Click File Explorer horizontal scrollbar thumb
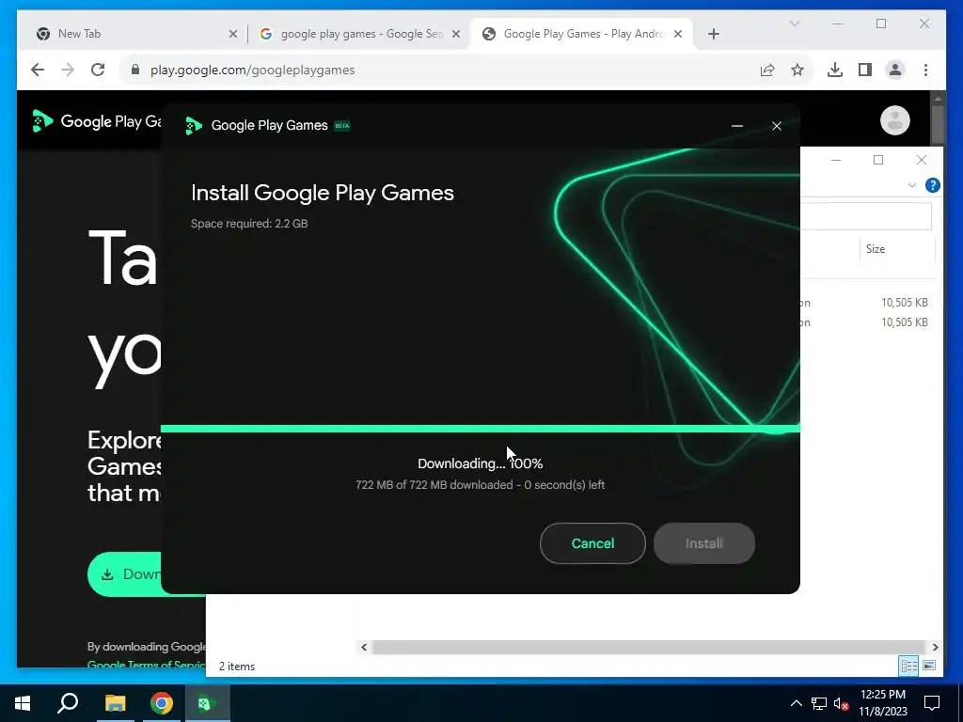The image size is (963, 722). coord(649,647)
